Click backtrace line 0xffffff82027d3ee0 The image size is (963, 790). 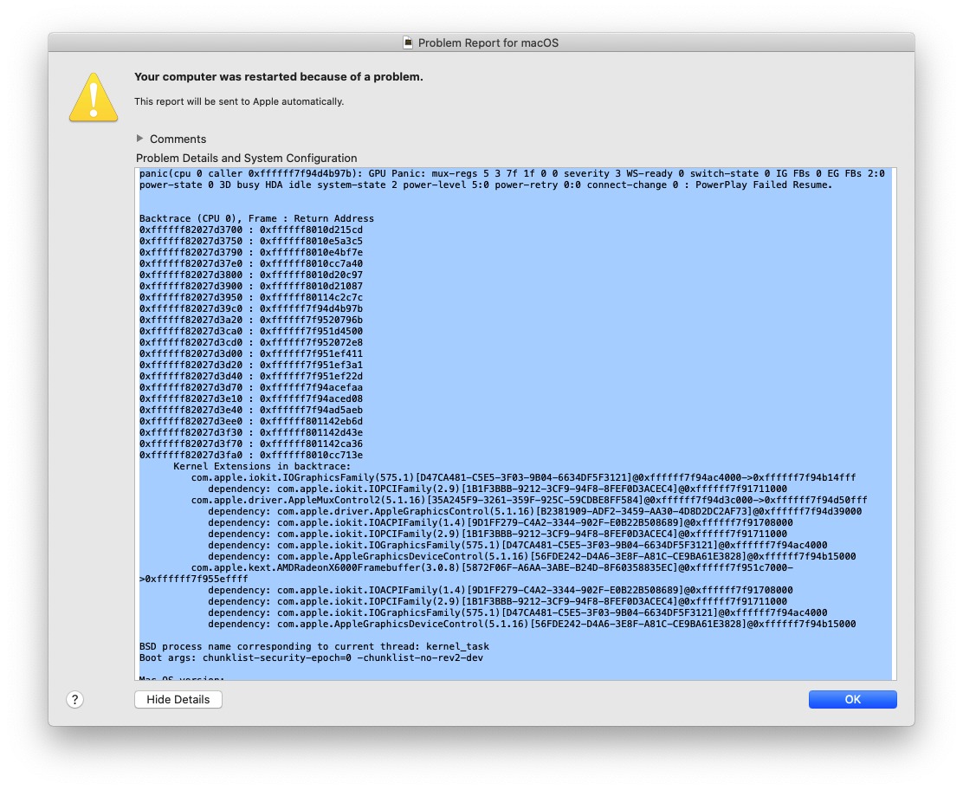click(x=251, y=421)
